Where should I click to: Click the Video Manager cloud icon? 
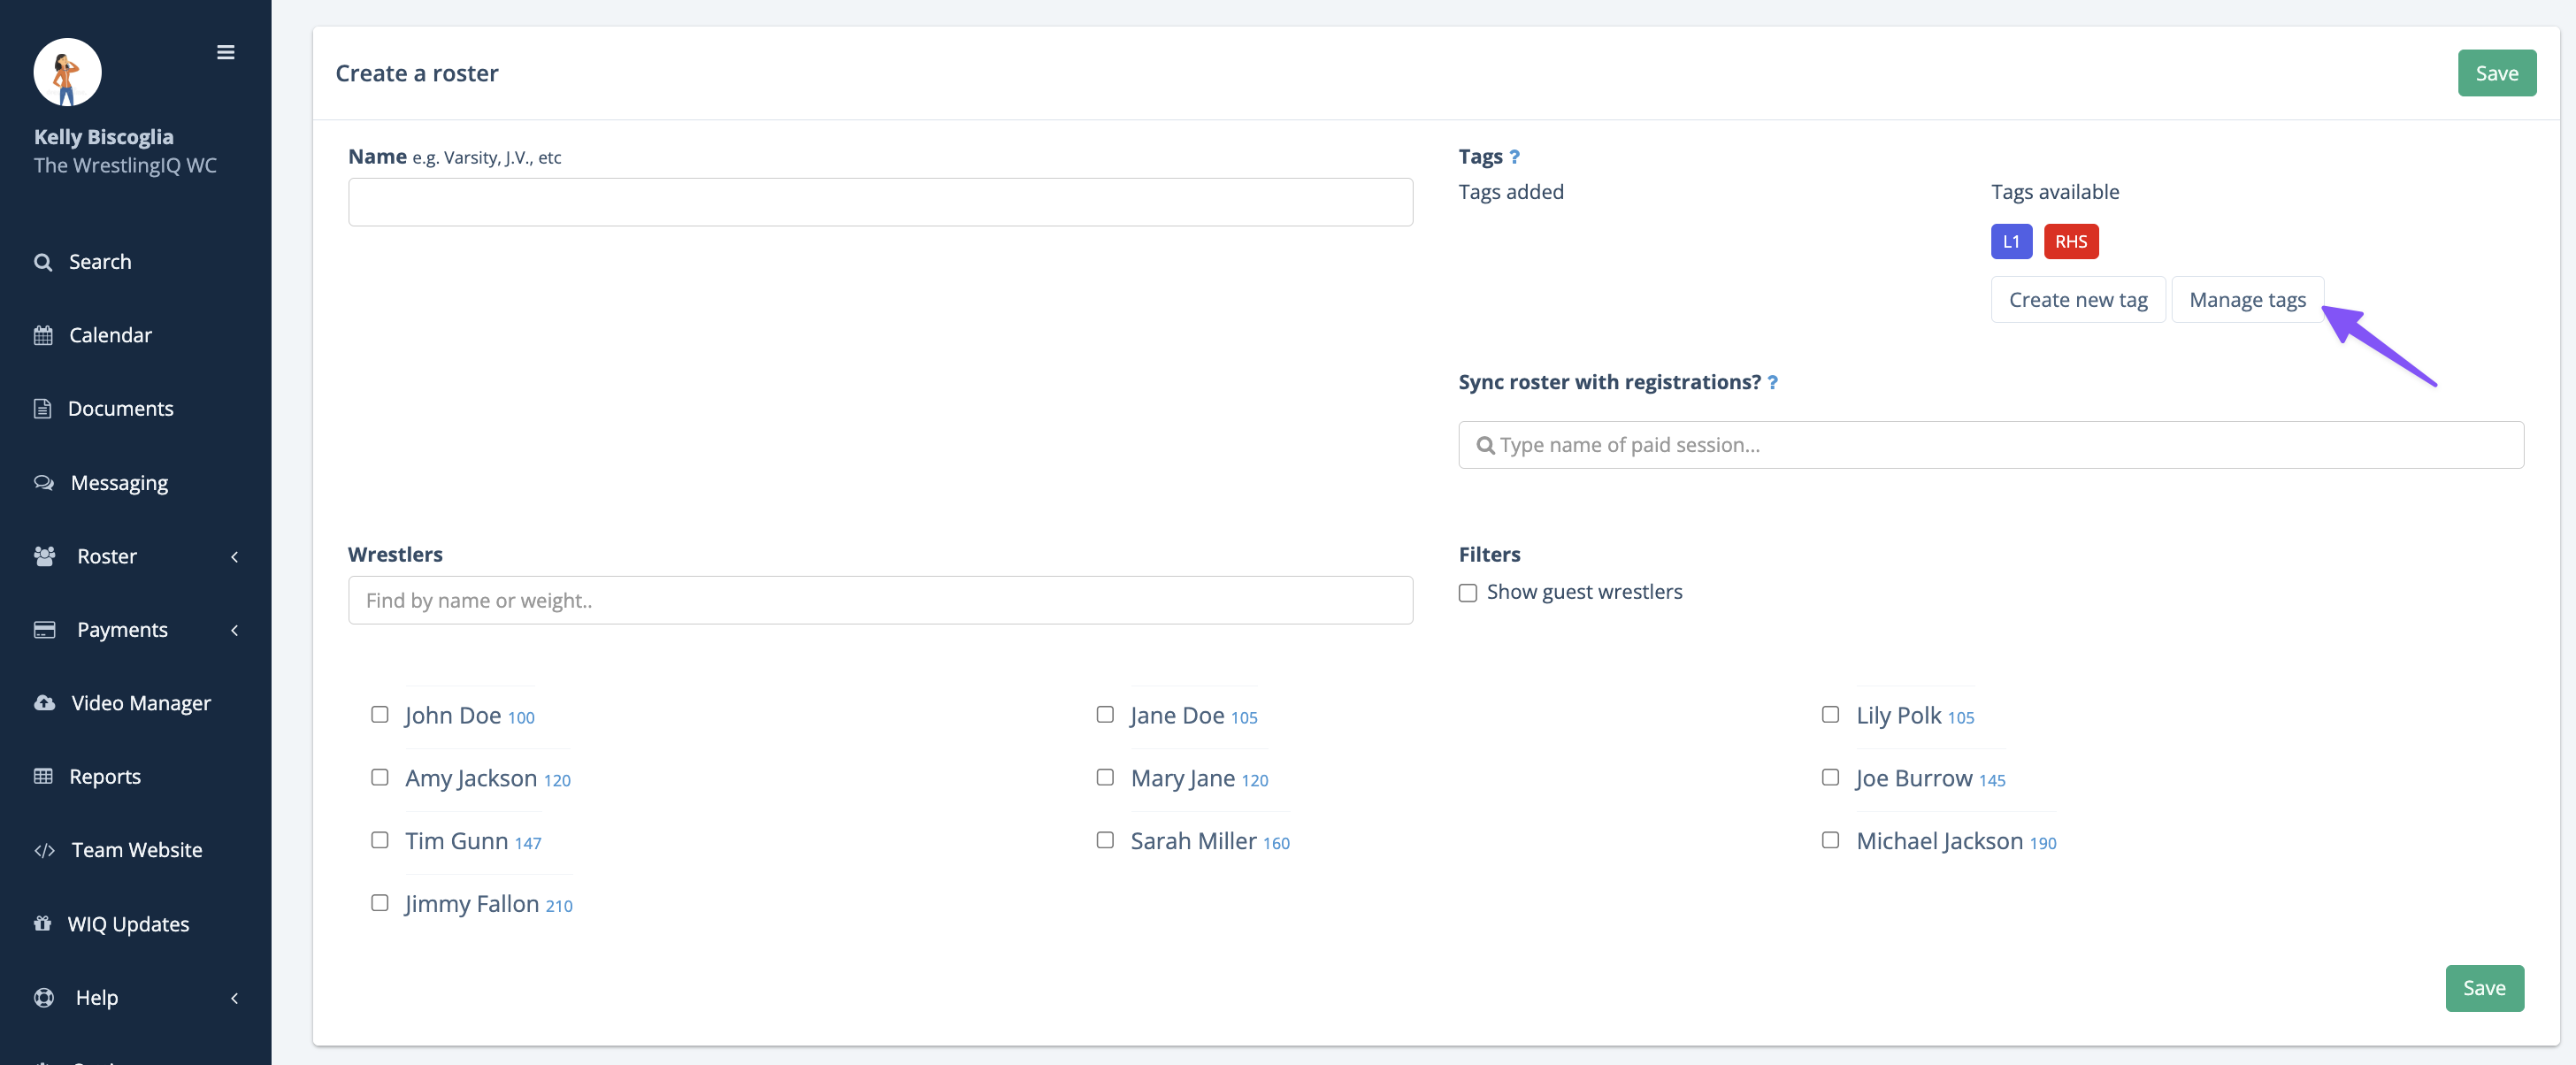(x=45, y=703)
